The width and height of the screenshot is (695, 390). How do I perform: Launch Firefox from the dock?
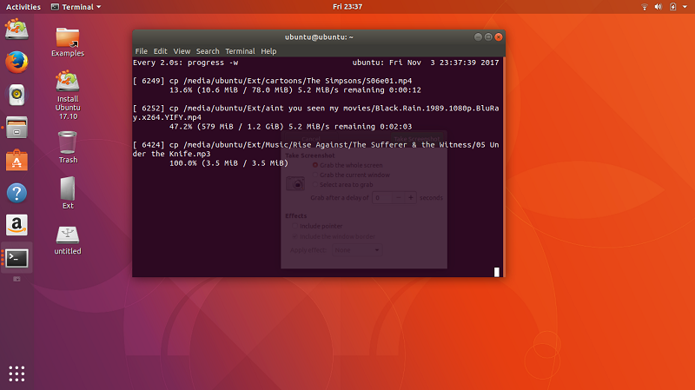17,62
